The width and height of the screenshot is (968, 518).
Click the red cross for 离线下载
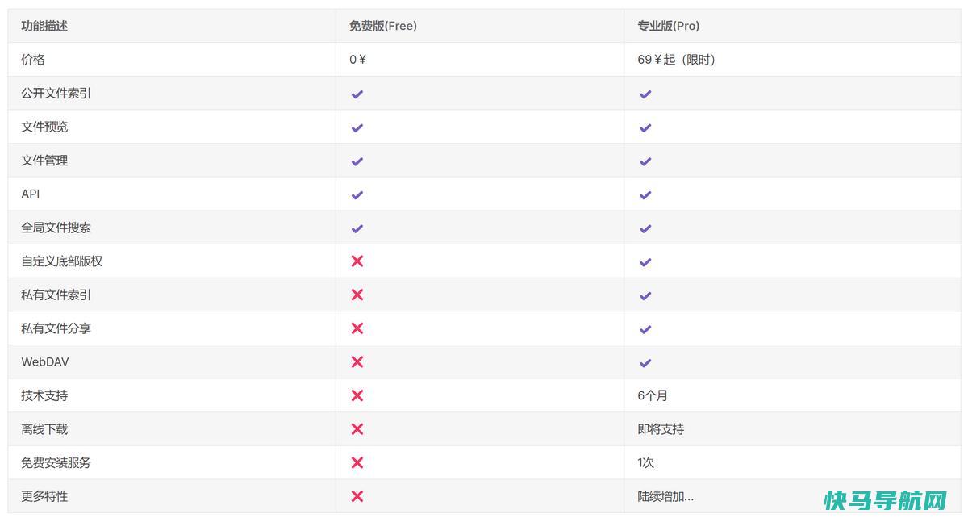(357, 429)
